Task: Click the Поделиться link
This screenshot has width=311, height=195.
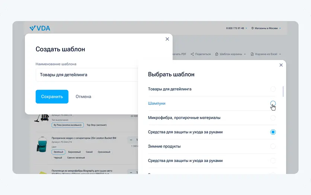Action: [x=203, y=54]
